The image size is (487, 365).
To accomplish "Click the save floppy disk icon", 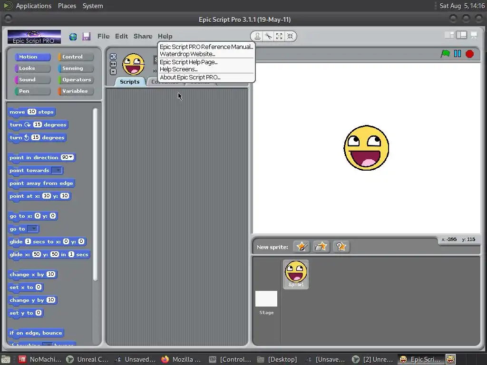I will click(x=87, y=36).
